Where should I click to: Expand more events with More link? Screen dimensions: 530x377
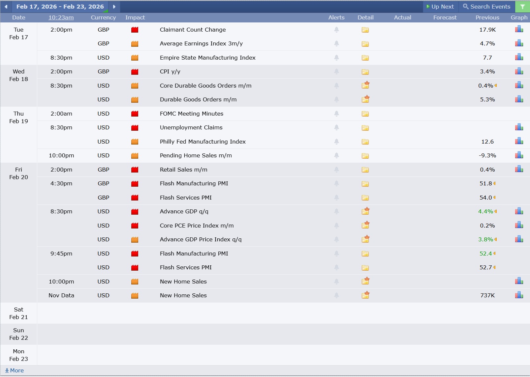pyautogui.click(x=15, y=370)
